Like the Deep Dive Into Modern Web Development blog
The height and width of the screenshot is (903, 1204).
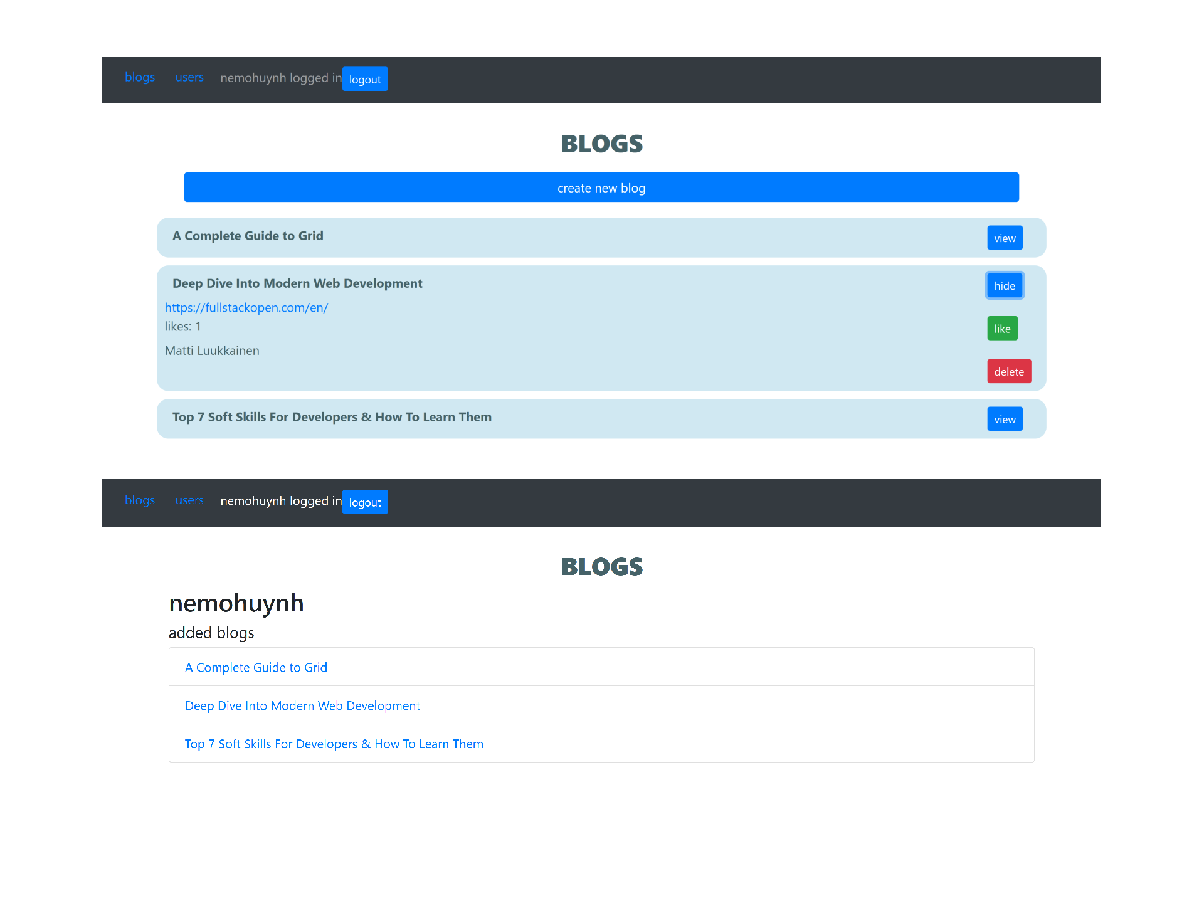pyautogui.click(x=1002, y=329)
